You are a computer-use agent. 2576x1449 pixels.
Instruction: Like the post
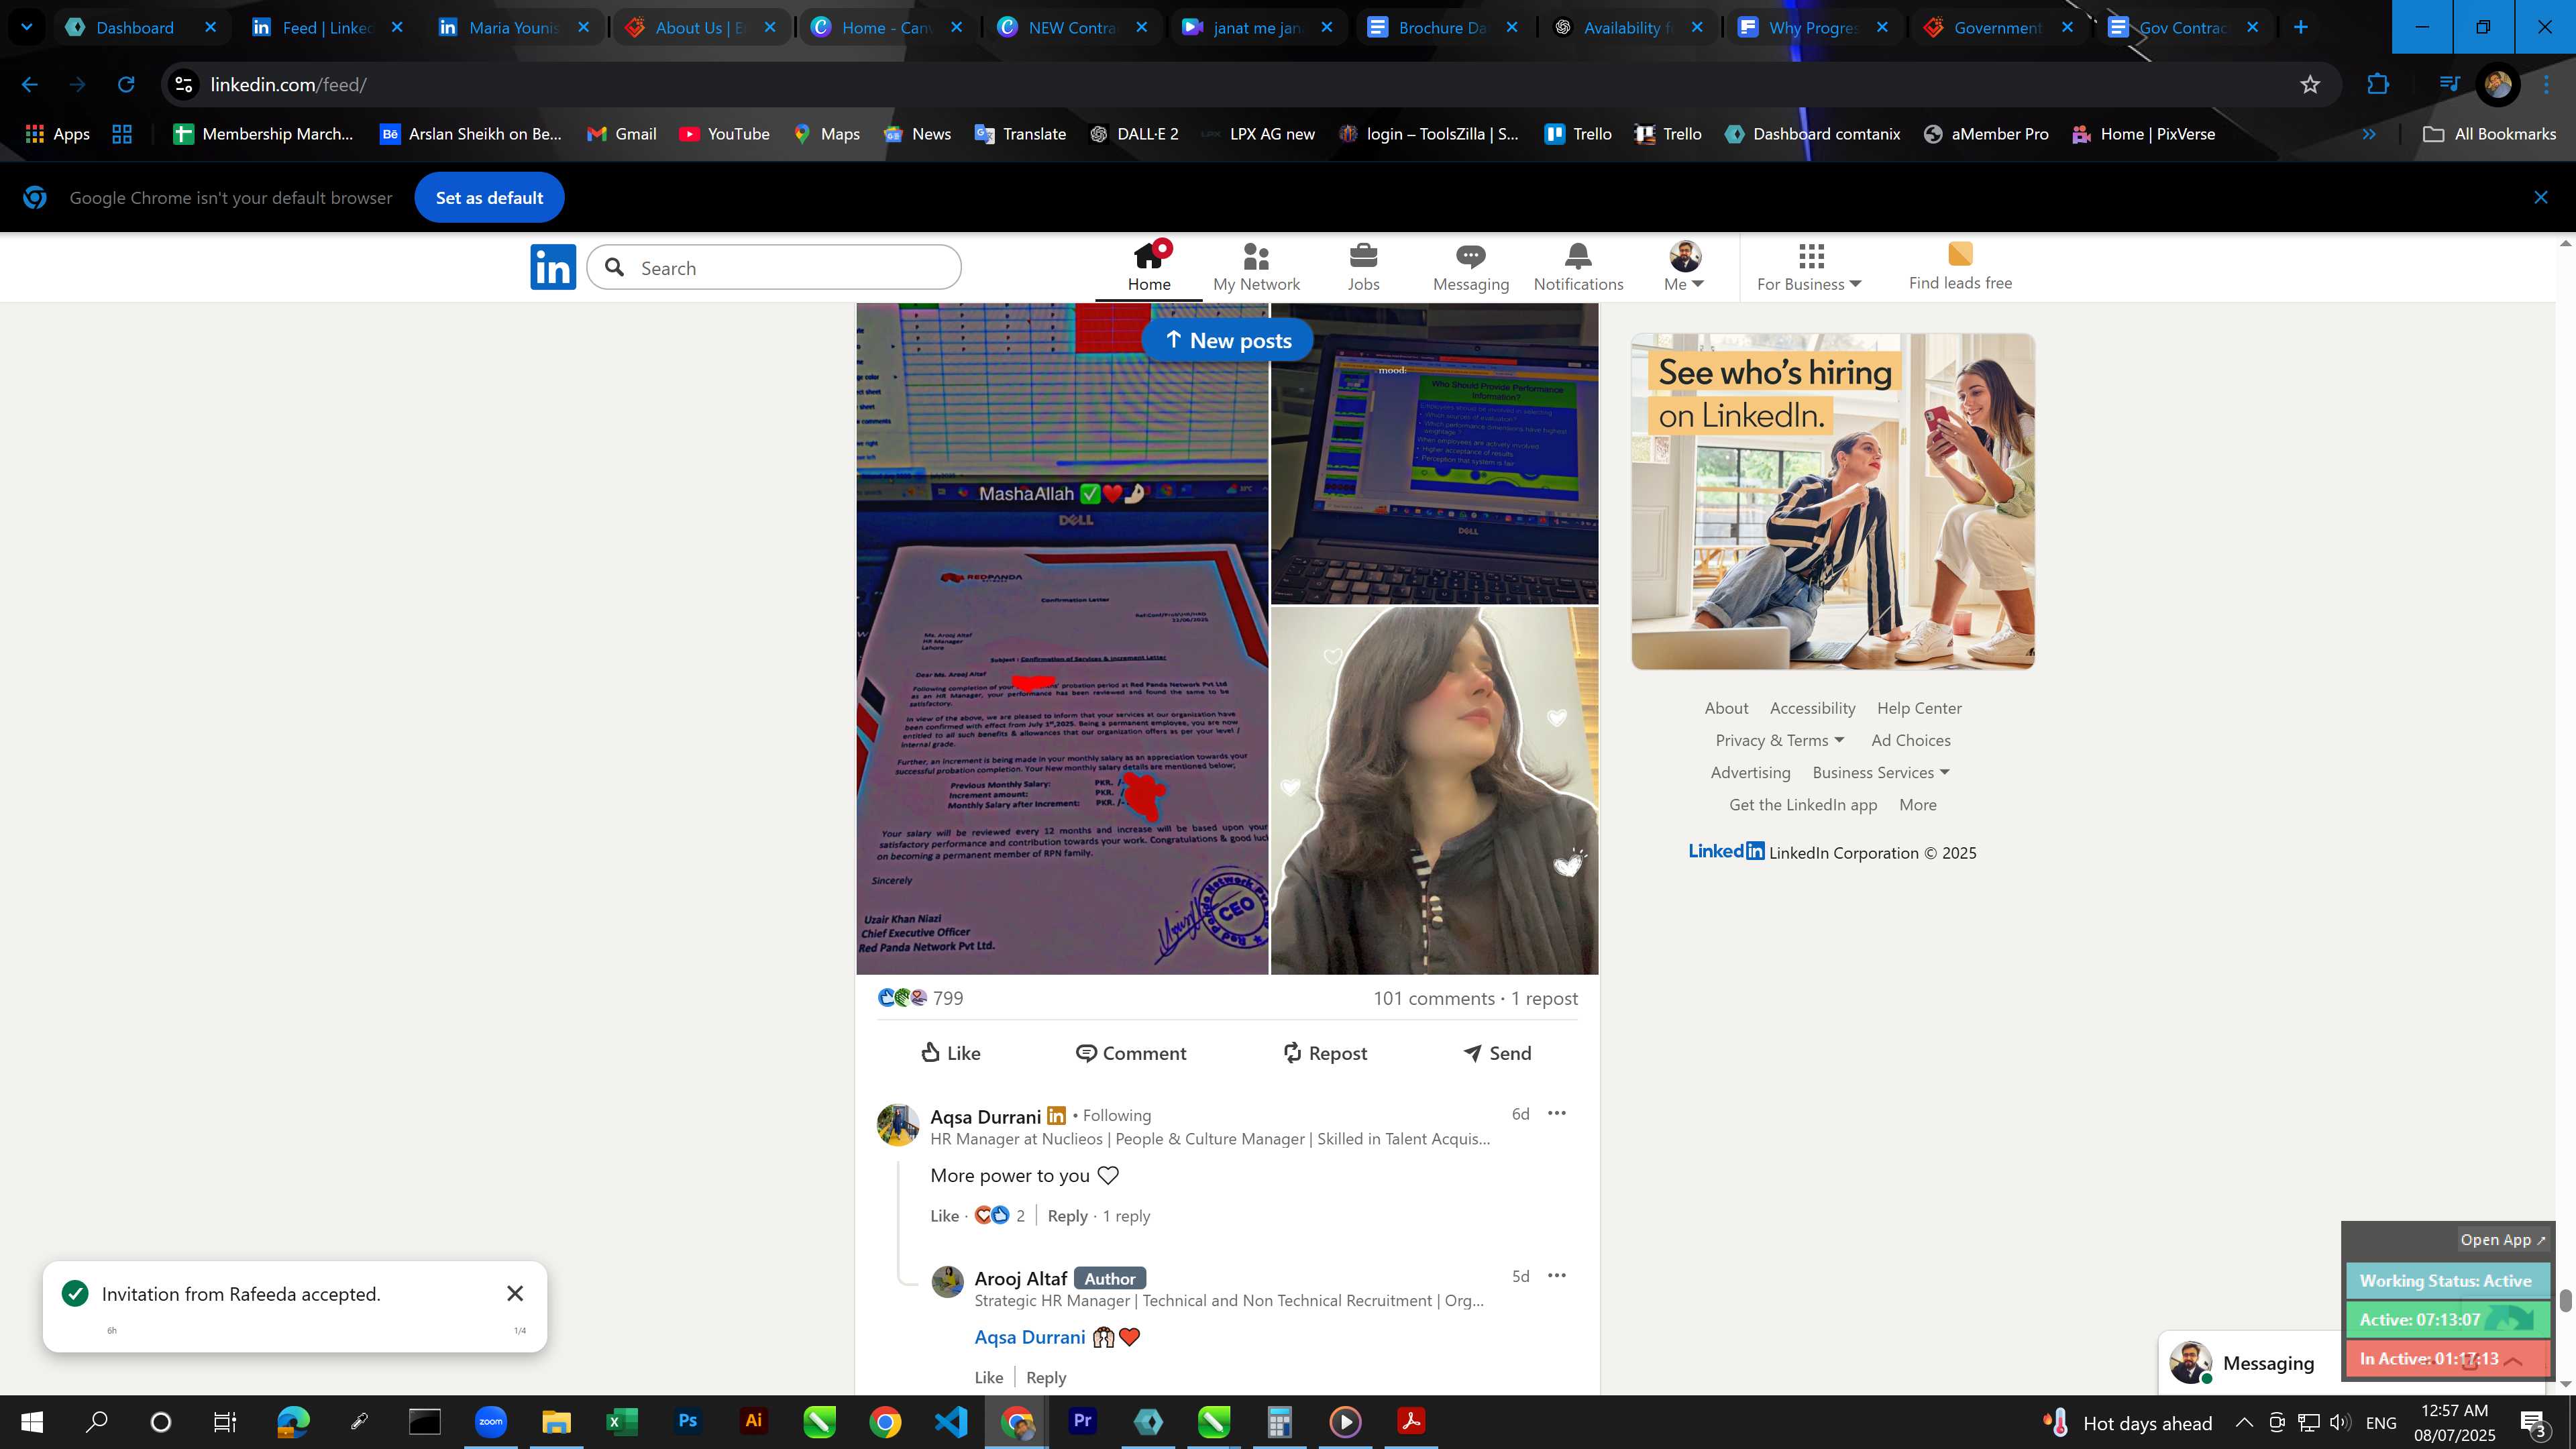pos(950,1053)
